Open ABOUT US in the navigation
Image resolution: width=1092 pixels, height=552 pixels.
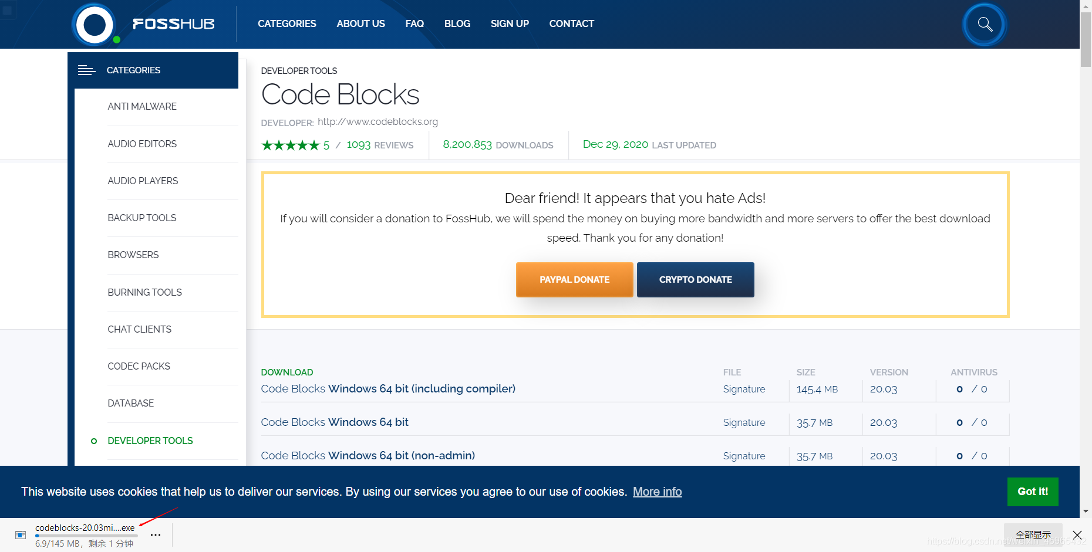click(x=360, y=23)
